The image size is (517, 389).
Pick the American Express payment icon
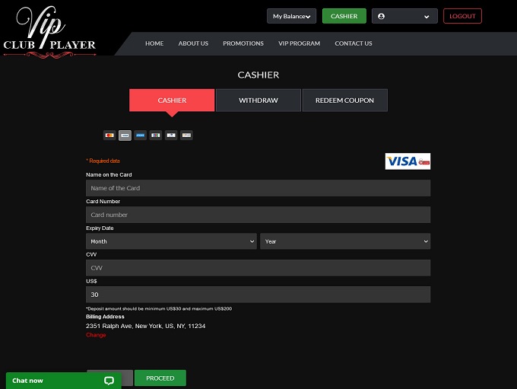[141, 136]
